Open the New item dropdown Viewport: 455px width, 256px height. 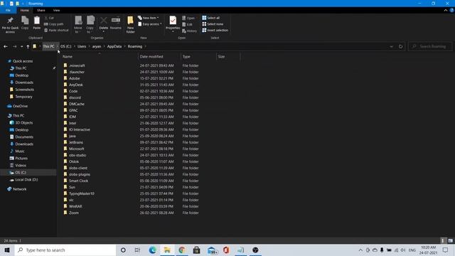click(x=149, y=18)
